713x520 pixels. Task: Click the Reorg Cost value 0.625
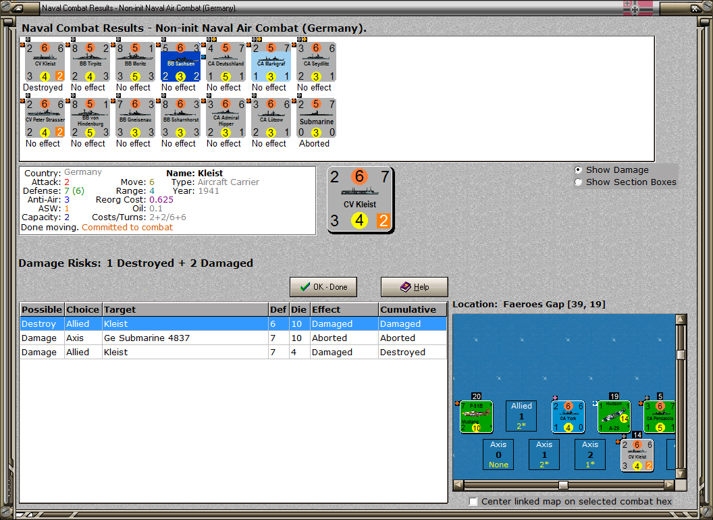161,200
